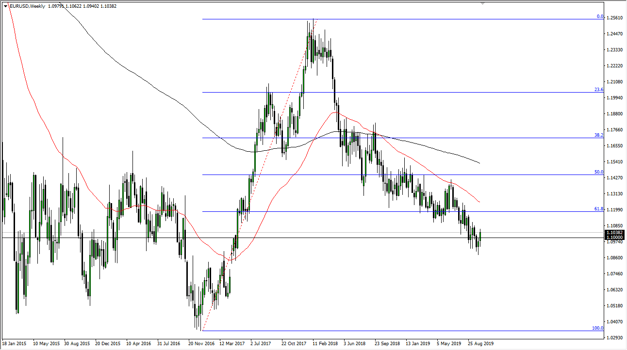Click the 1.06320 price axis label

pos(615,290)
